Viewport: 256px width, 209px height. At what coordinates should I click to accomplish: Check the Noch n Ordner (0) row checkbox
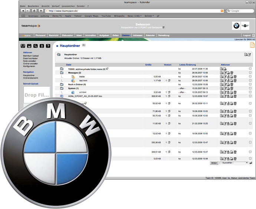pos(250,84)
